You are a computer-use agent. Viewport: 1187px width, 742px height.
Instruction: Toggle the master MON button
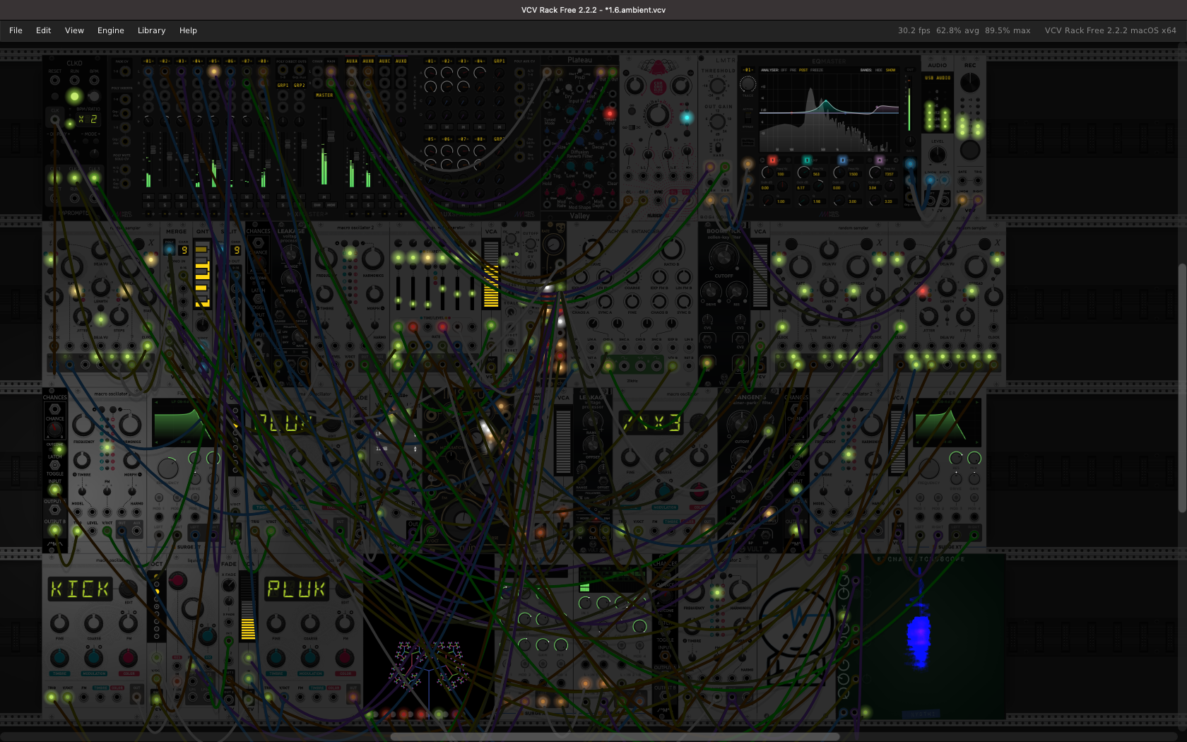coord(331,205)
